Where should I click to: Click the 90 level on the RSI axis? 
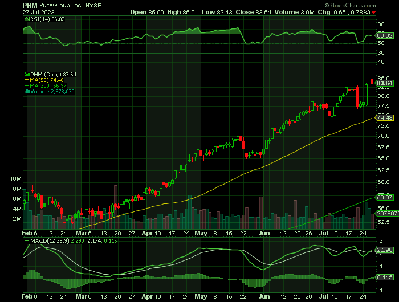[x=381, y=25]
